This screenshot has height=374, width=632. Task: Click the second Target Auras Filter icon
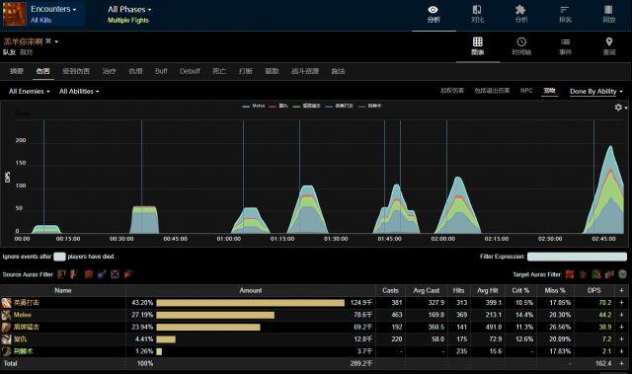(x=583, y=274)
